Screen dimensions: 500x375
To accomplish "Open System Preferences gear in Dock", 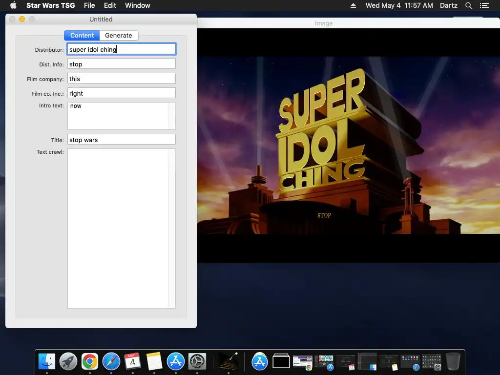I will pos(197,361).
